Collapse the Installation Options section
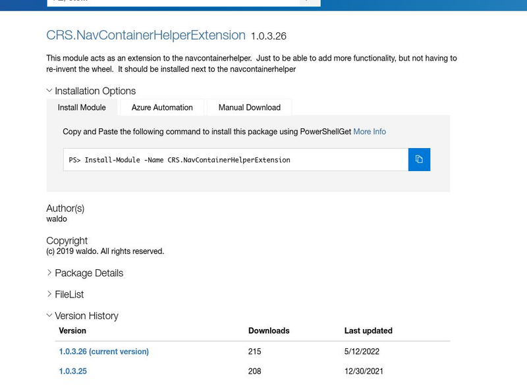The height and width of the screenshot is (385, 527). click(x=91, y=91)
